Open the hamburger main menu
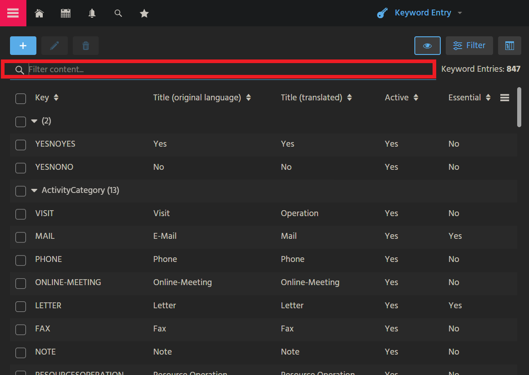This screenshot has height=375, width=529. click(x=13, y=13)
